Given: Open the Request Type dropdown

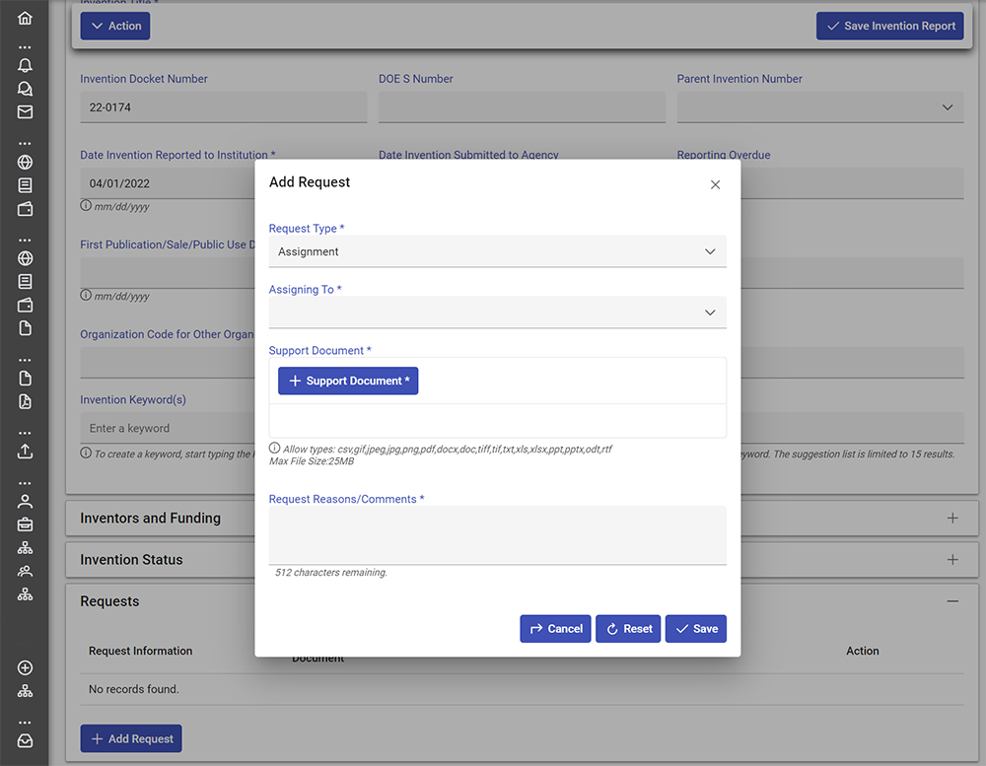Looking at the screenshot, I should coord(497,251).
